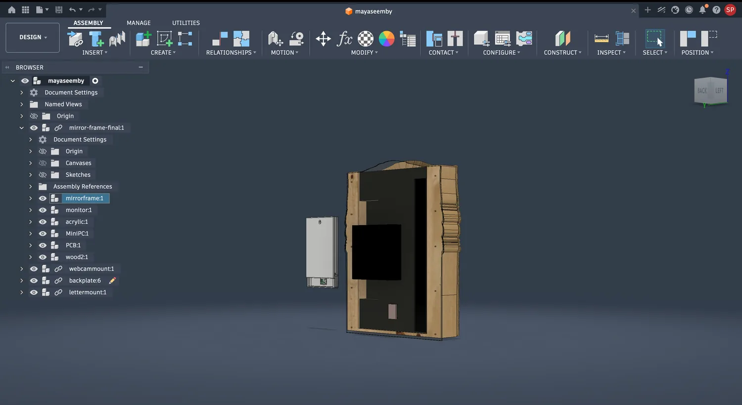Open the Help question mark
Image resolution: width=742 pixels, height=405 pixels.
pyautogui.click(x=716, y=10)
